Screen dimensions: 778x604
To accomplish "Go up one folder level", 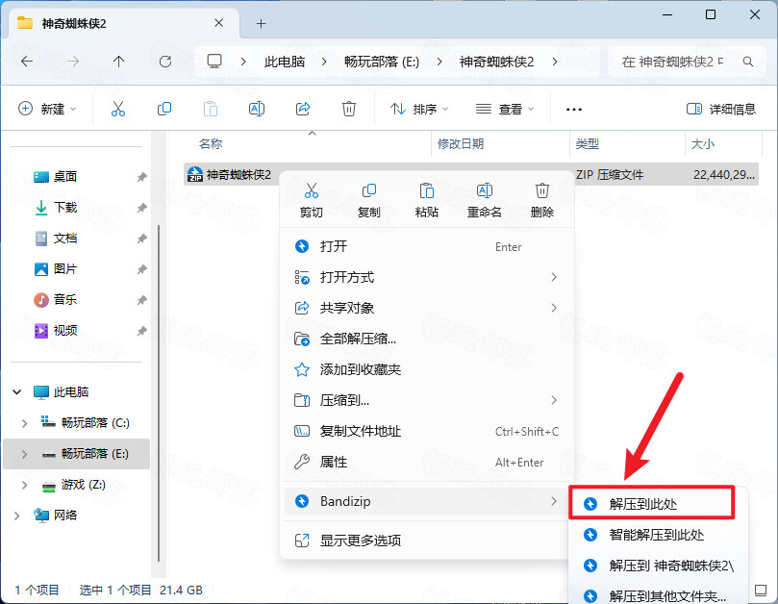I will [x=118, y=62].
